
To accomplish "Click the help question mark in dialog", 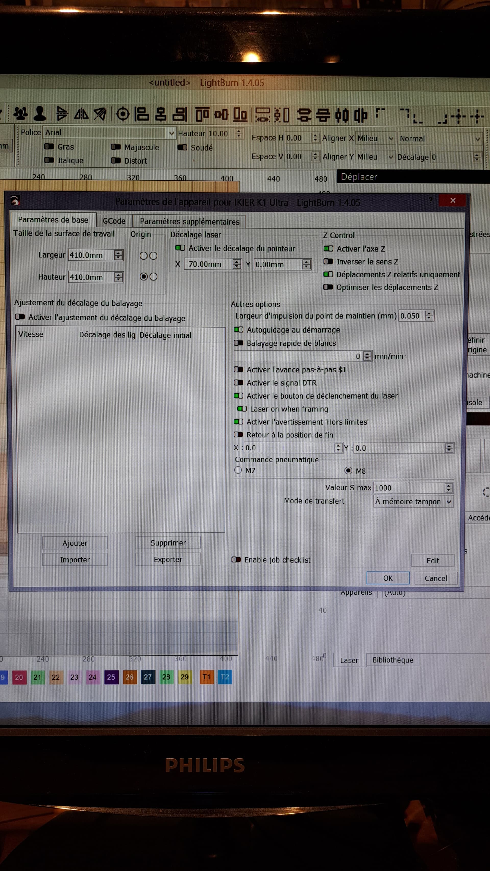I will coord(430,200).
